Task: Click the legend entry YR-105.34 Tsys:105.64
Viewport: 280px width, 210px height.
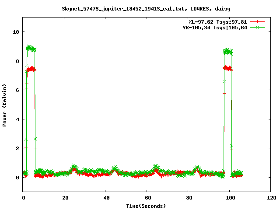Action: coord(215,28)
